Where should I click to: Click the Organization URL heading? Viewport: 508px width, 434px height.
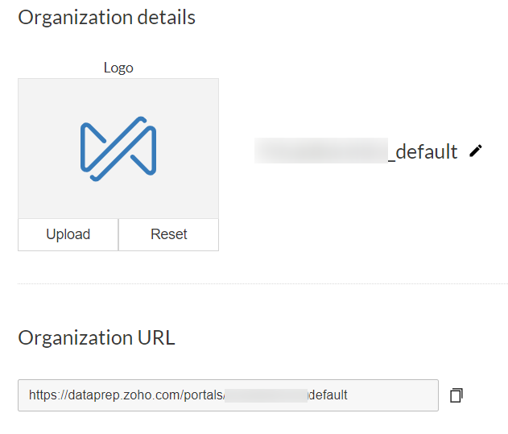pyautogui.click(x=97, y=337)
